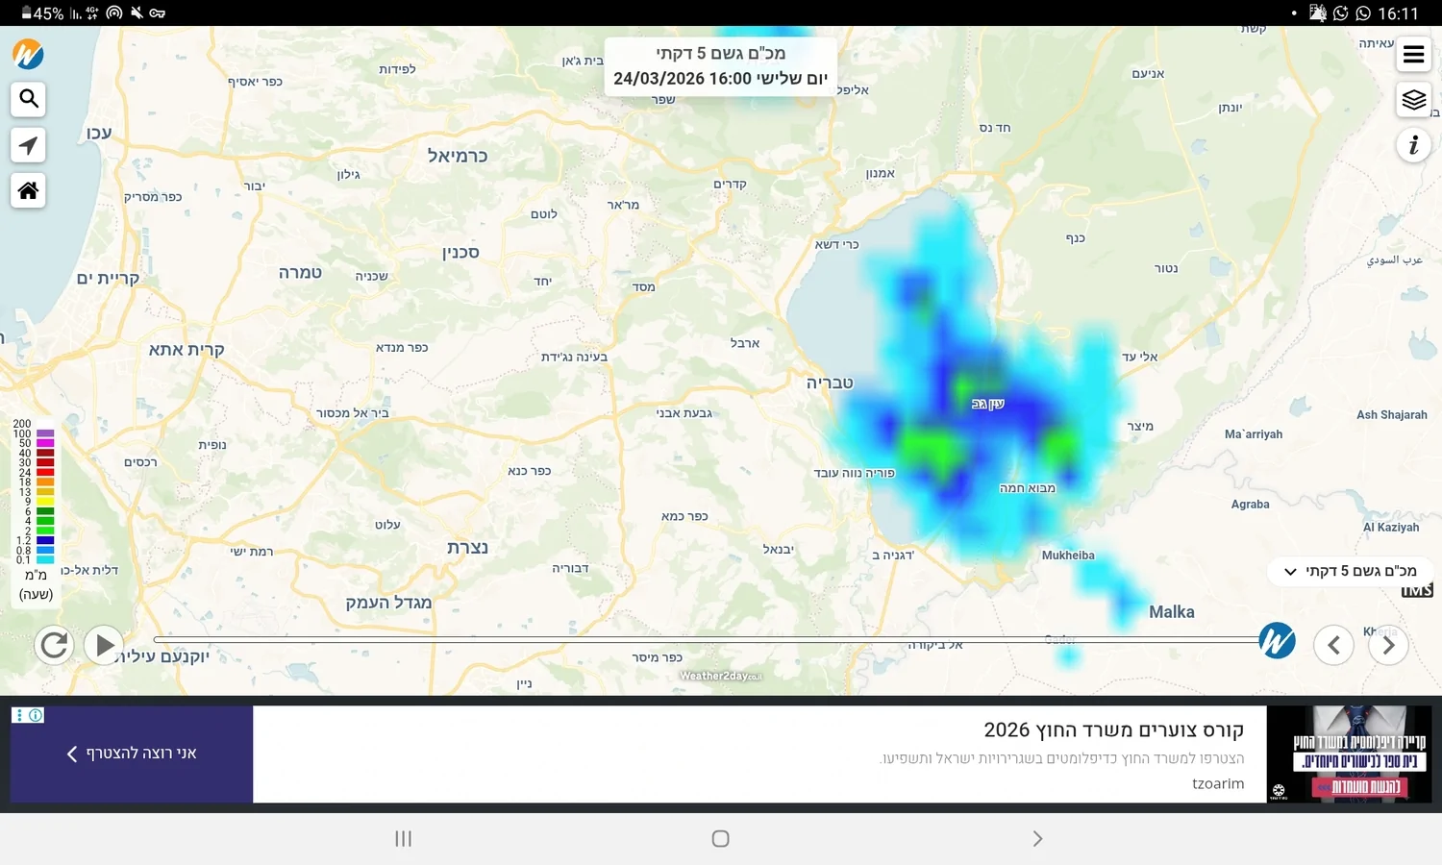Click the timeline slider handle
1442x865 pixels.
(1277, 640)
